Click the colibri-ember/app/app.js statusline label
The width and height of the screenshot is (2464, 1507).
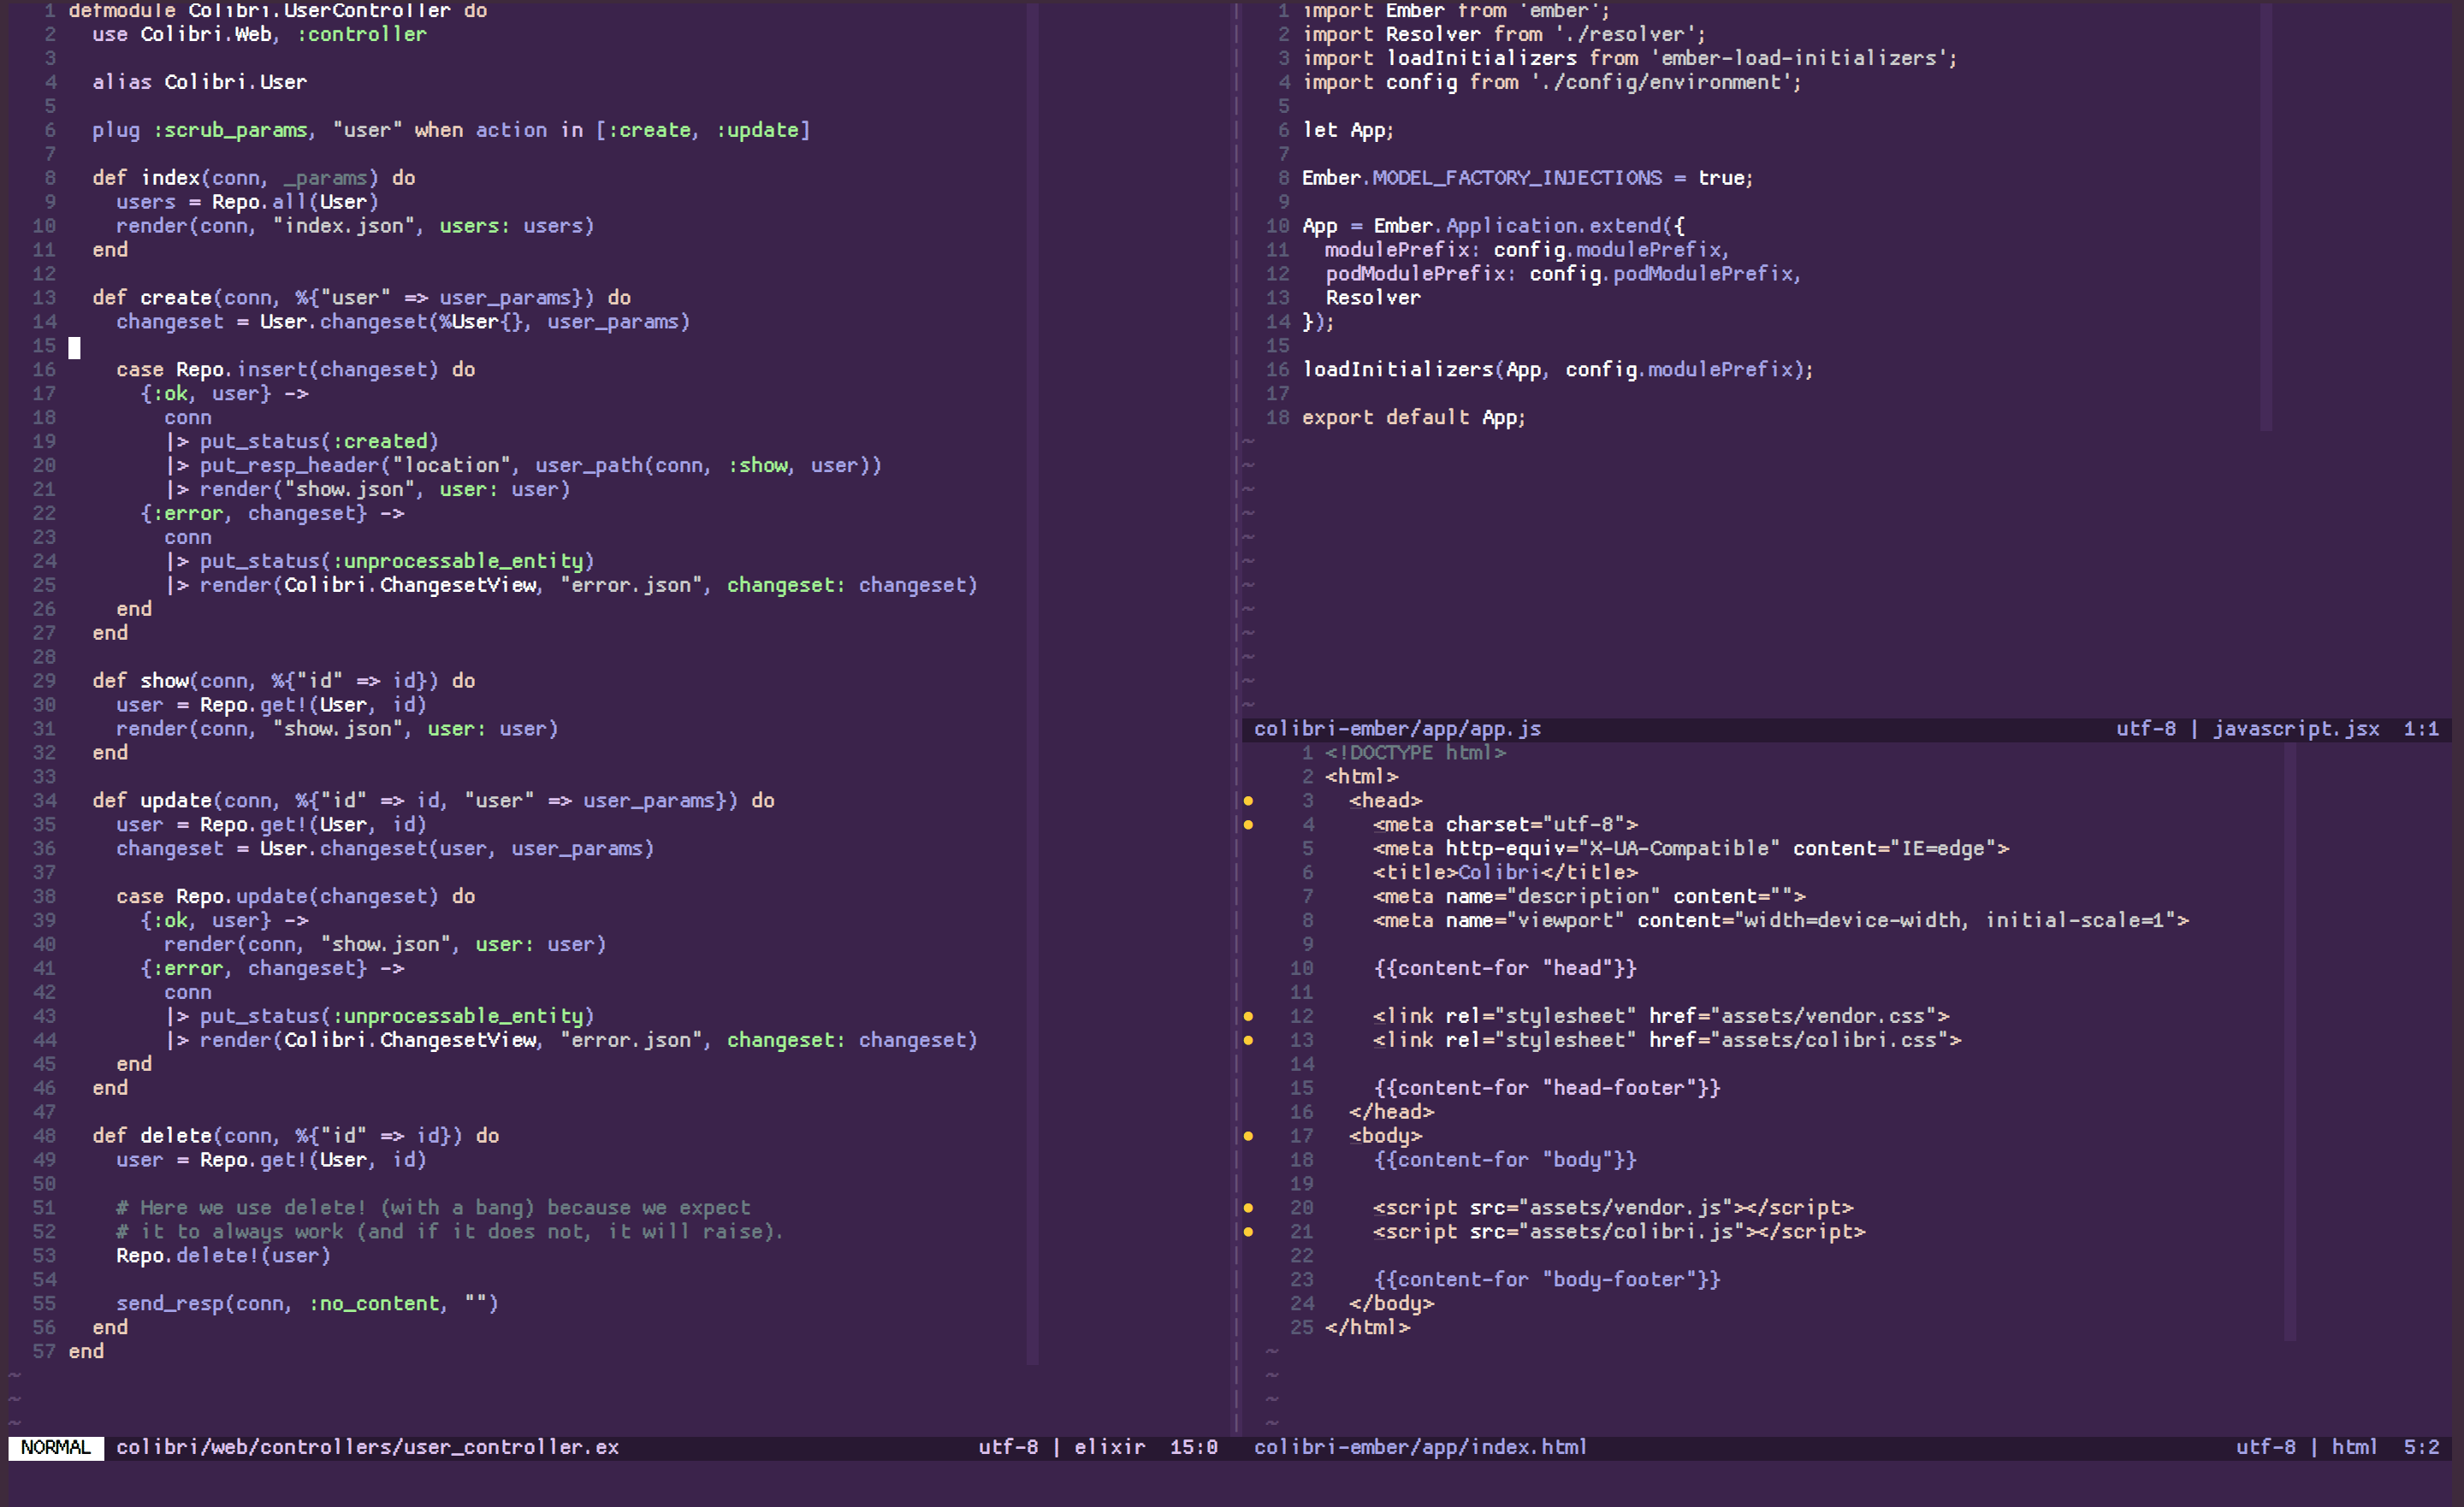(1397, 729)
